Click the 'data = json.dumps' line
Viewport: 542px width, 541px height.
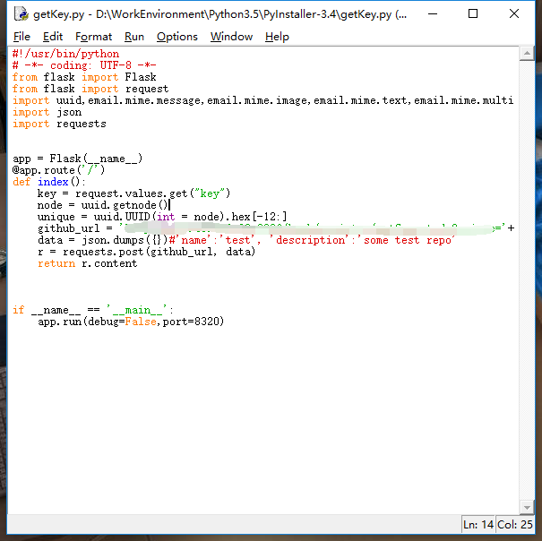pyautogui.click(x=246, y=240)
